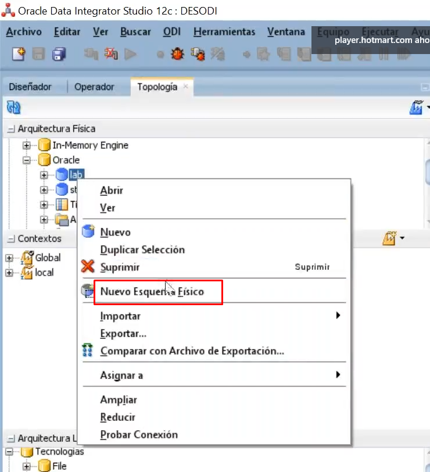
Task: Click the grayed Save toolbar icon
Action: [38, 55]
